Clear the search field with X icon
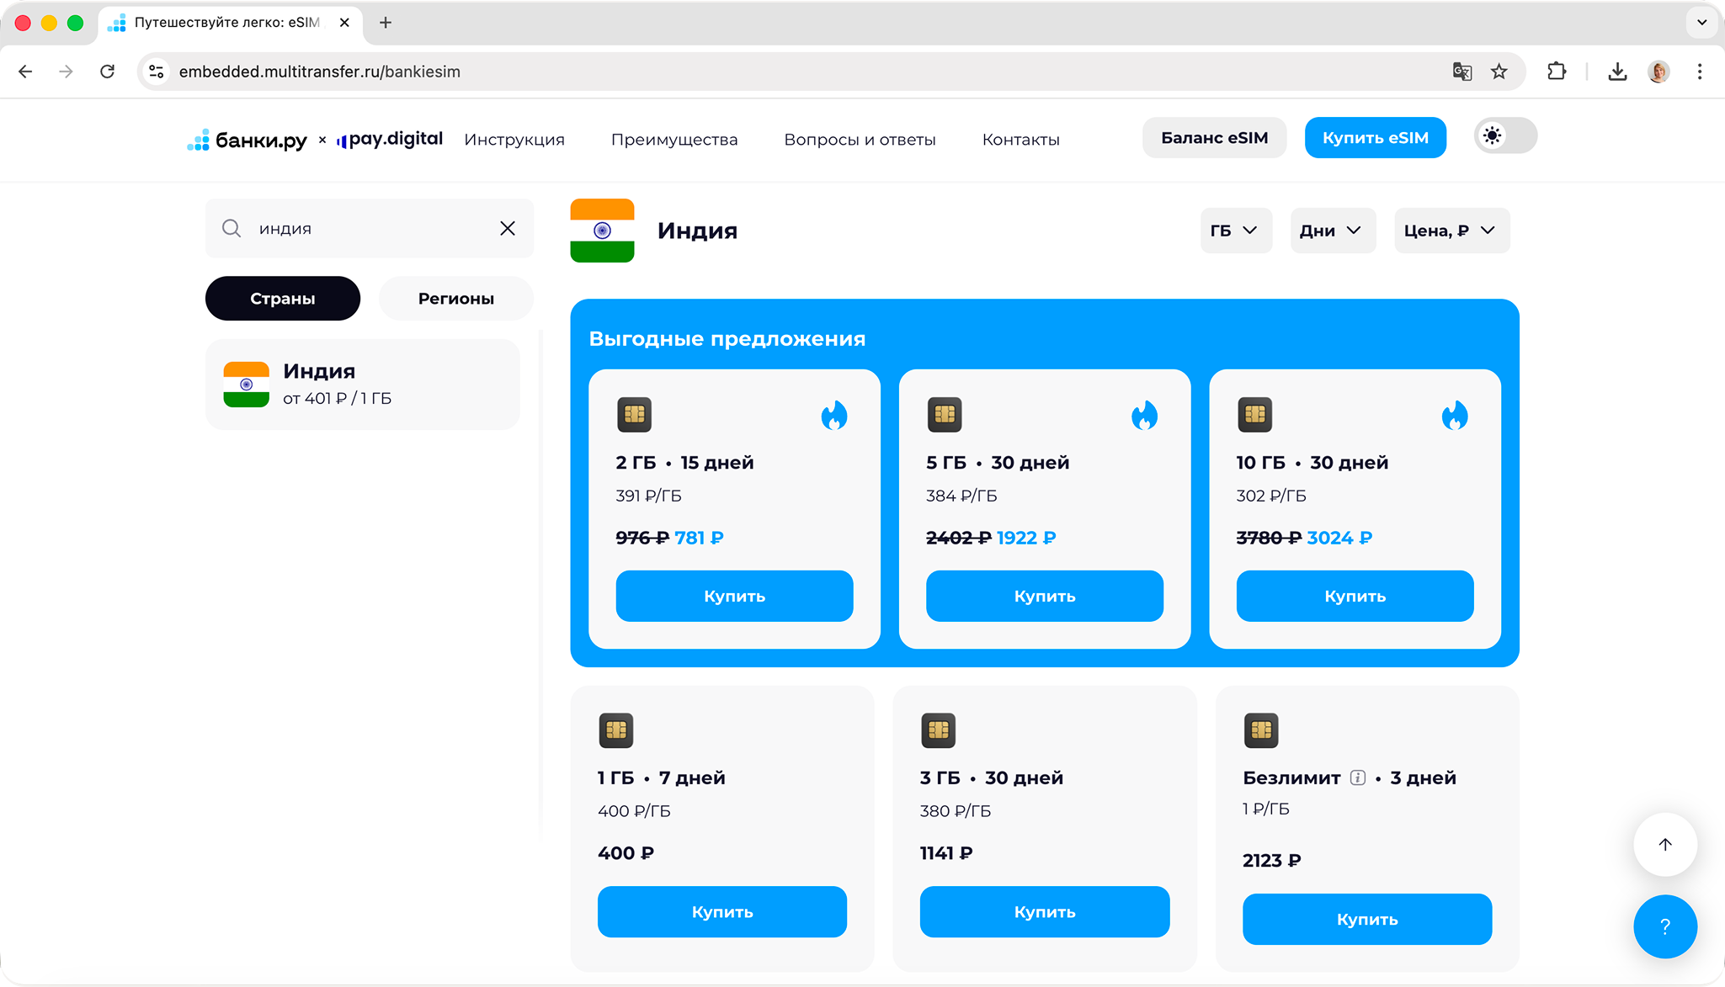 (507, 229)
